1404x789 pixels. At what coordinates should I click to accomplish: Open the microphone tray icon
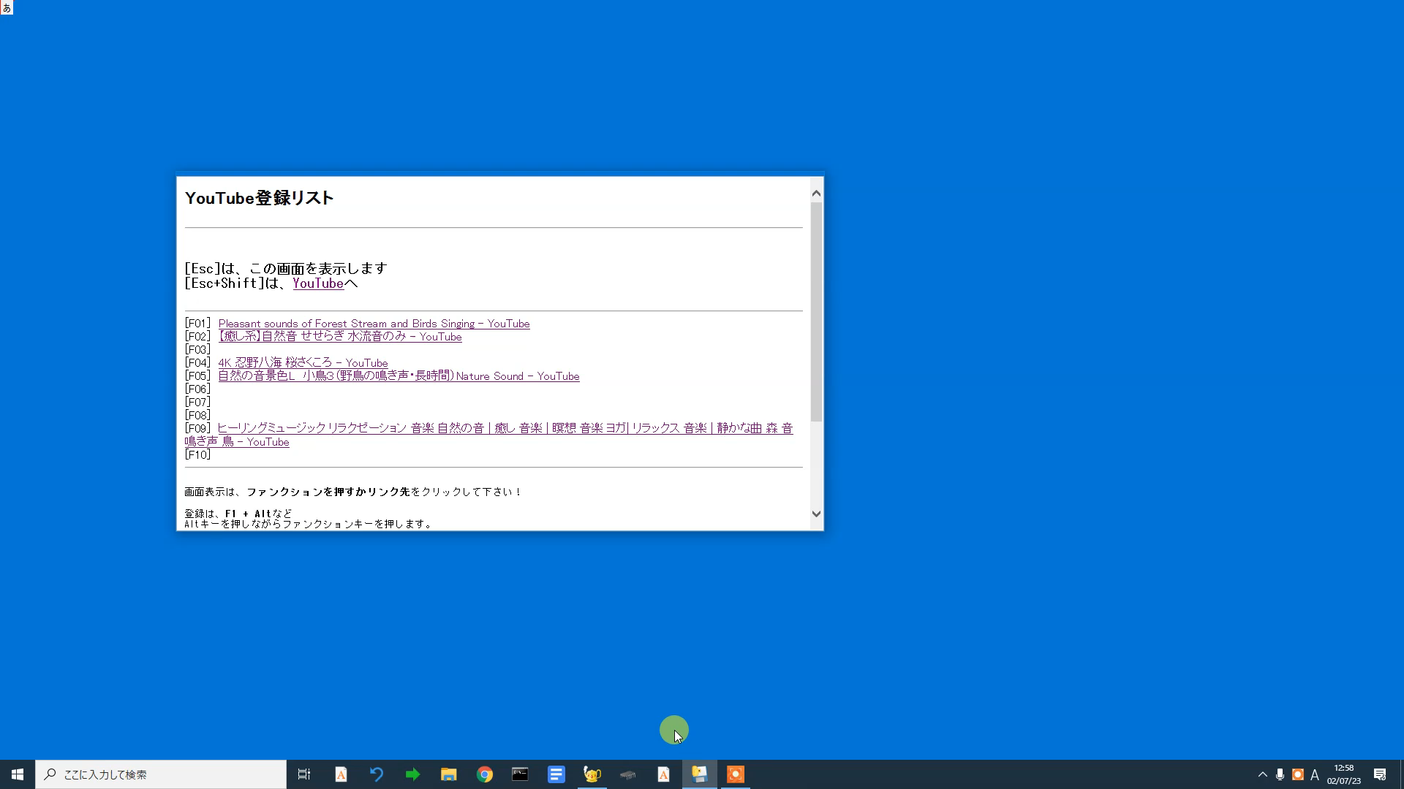tap(1280, 774)
